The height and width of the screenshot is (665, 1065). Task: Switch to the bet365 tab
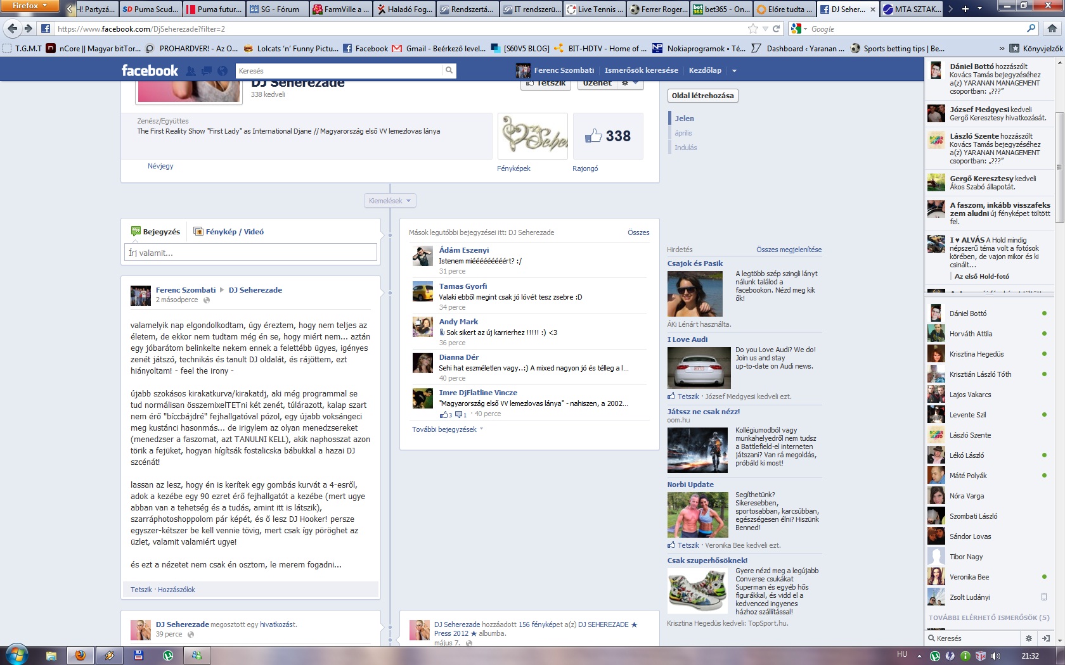point(721,9)
